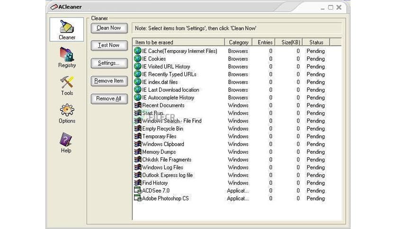The height and width of the screenshot is (229, 396).
Task: Click Applicat... category of ACDSee 7.0 row
Action: [x=238, y=191]
